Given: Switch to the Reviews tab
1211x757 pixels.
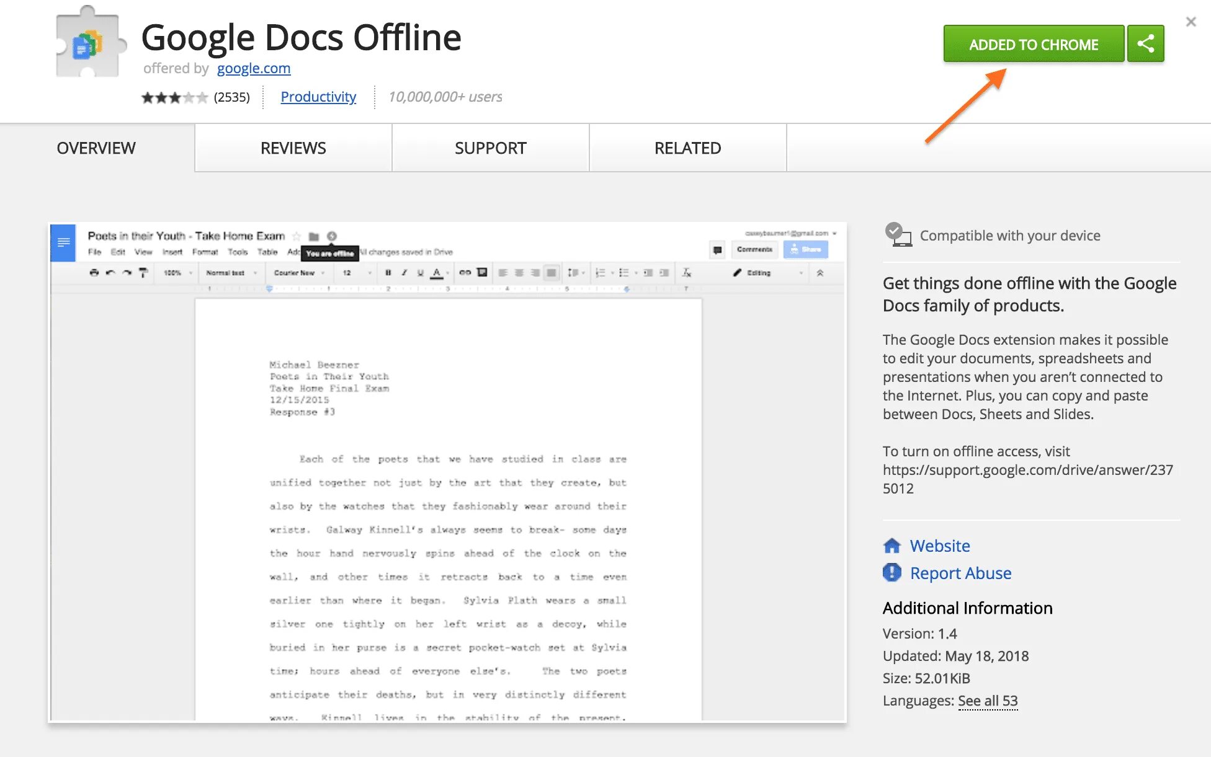Looking at the screenshot, I should (x=293, y=148).
